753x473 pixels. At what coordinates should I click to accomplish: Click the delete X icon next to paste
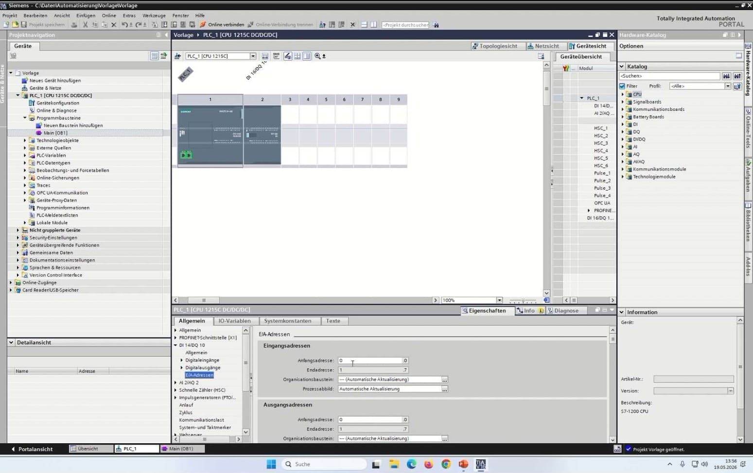point(114,25)
